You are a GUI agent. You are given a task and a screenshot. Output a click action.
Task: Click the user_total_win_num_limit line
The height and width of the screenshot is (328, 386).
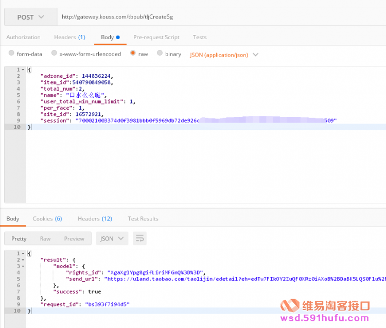88,102
